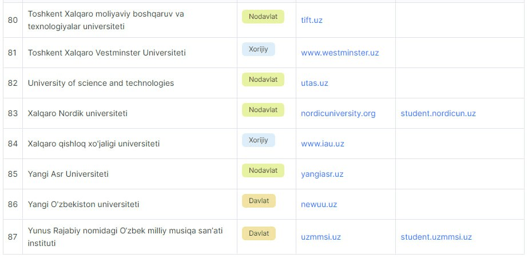Open nordicuniversity.org website link

[x=338, y=113]
